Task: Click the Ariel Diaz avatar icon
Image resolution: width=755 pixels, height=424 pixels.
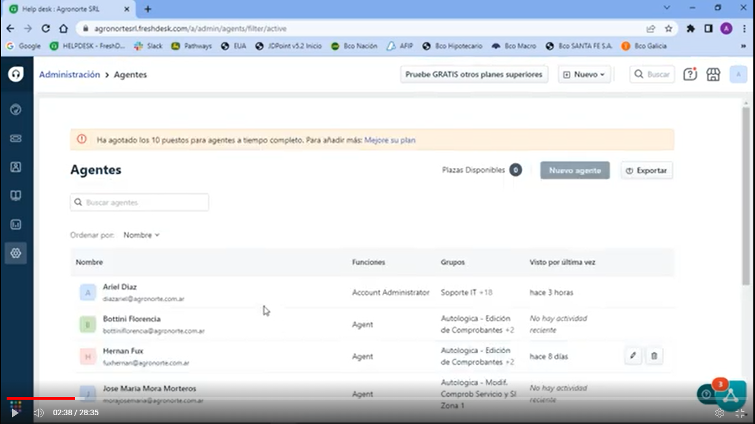Action: (x=88, y=293)
